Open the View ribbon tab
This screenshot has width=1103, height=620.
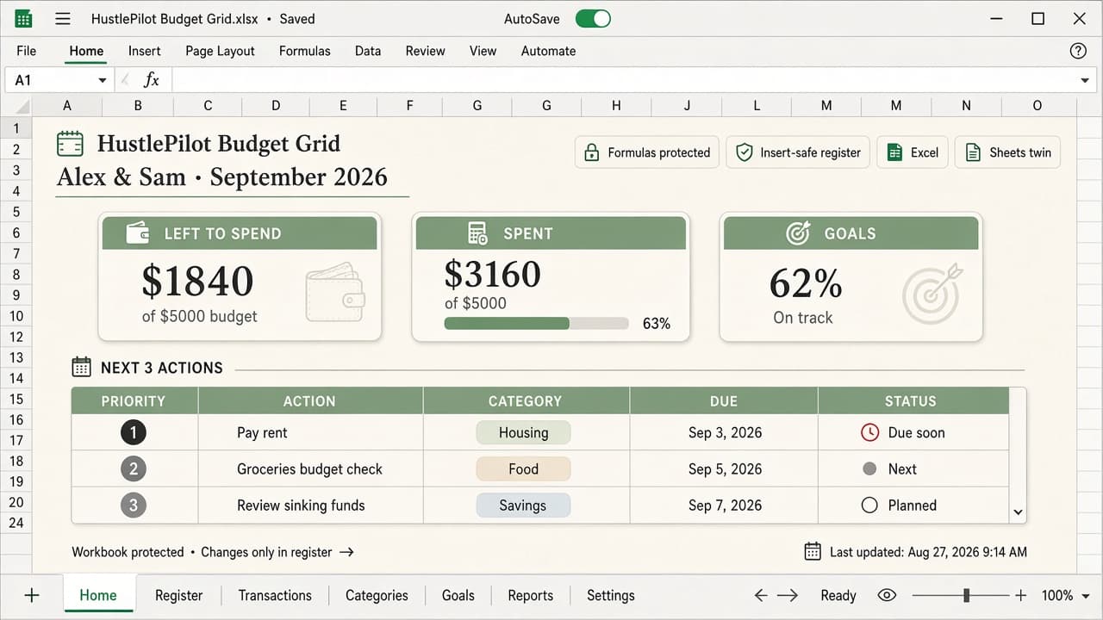click(483, 51)
